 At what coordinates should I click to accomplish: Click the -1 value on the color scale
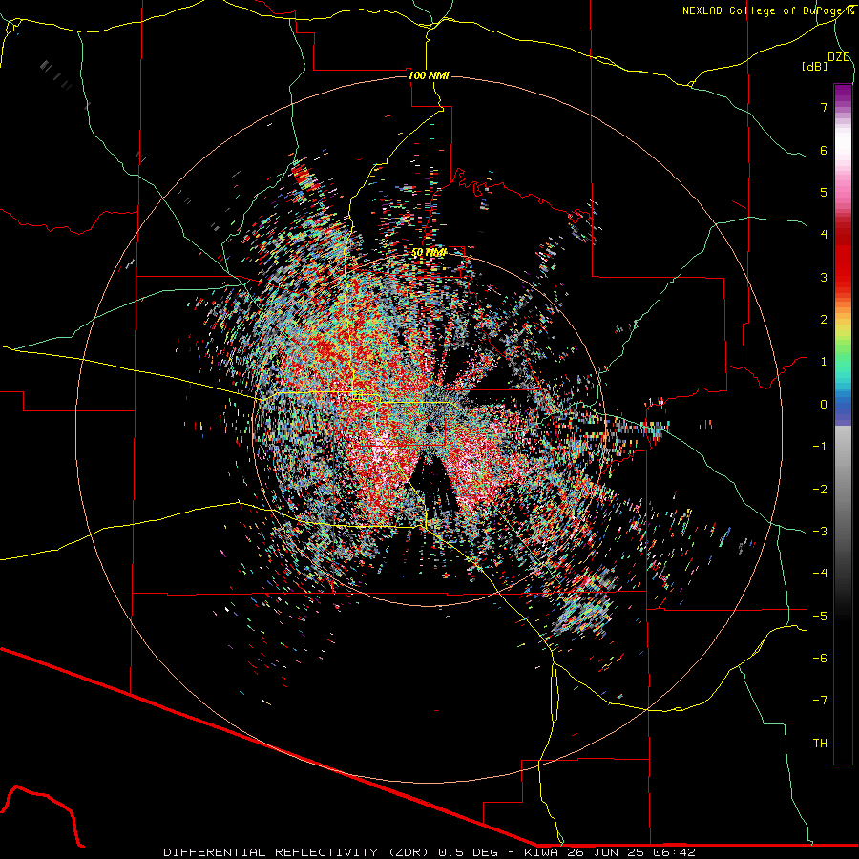(x=820, y=447)
